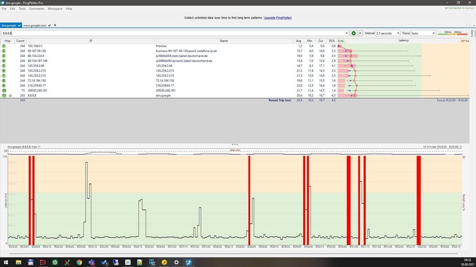
Task: Sort by the Name column header
Action: click(x=224, y=40)
